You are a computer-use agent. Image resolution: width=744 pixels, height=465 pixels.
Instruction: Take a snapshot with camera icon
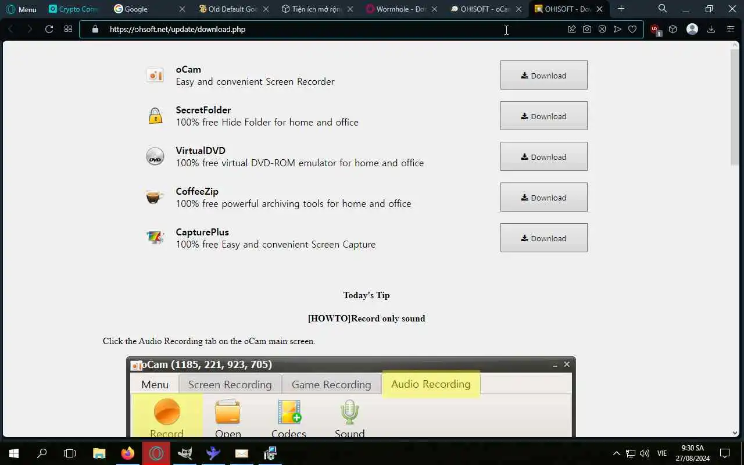pos(587,29)
